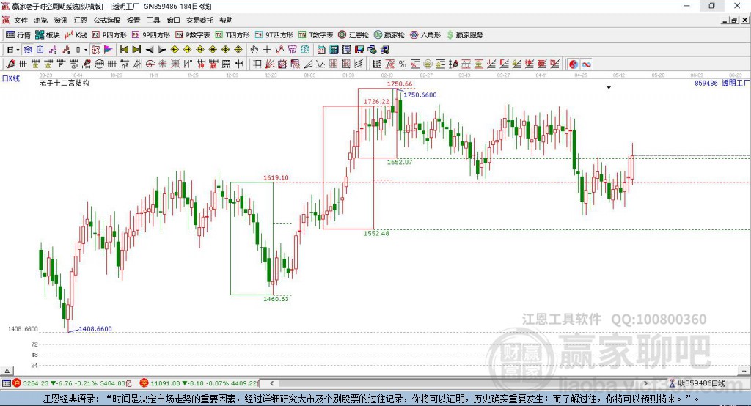This screenshot has width=751, height=406.
Task: Click horizontal scrollbar left arrow
Action: 271,383
